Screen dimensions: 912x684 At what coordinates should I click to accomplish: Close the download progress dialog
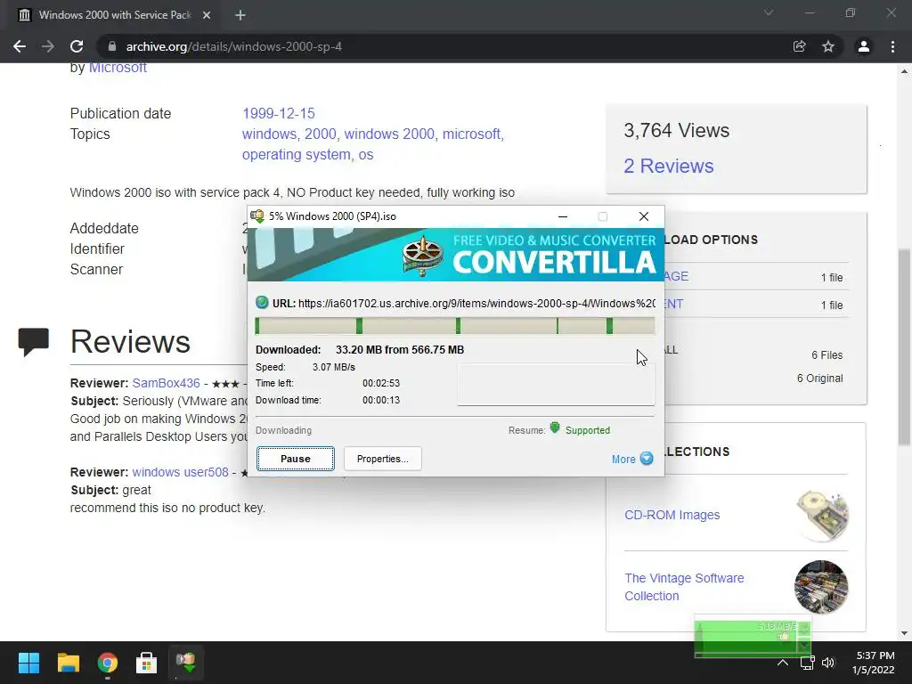coord(643,216)
